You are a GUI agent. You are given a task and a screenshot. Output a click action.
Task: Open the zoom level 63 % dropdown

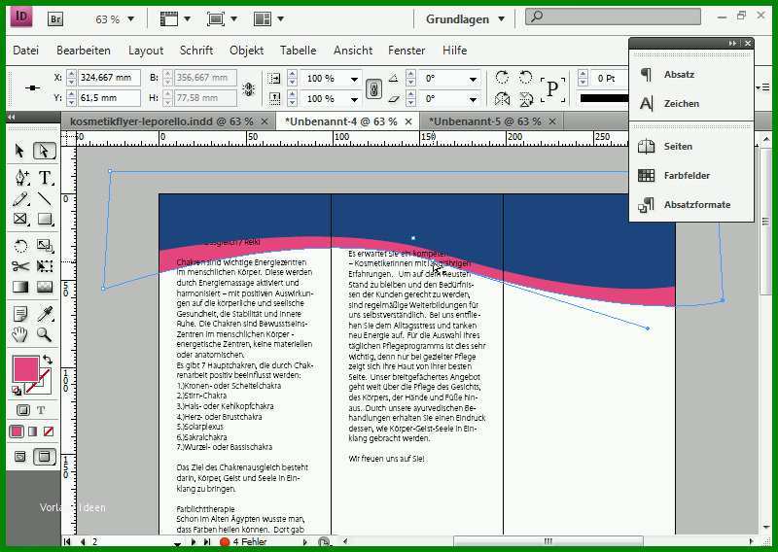131,19
